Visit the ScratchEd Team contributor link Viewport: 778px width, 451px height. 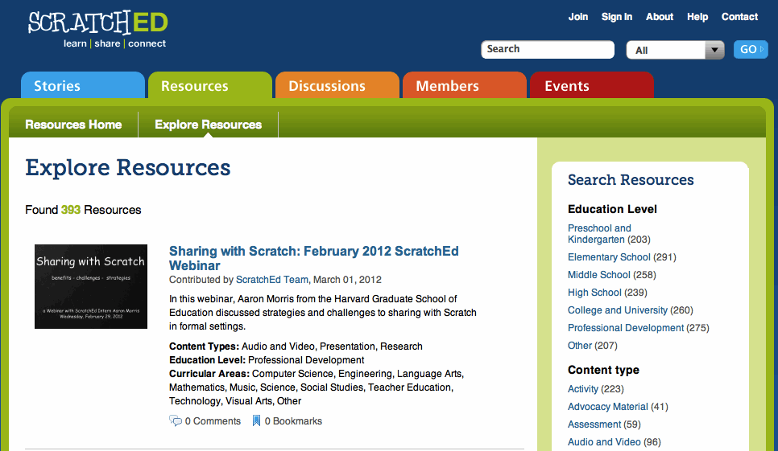pos(271,280)
